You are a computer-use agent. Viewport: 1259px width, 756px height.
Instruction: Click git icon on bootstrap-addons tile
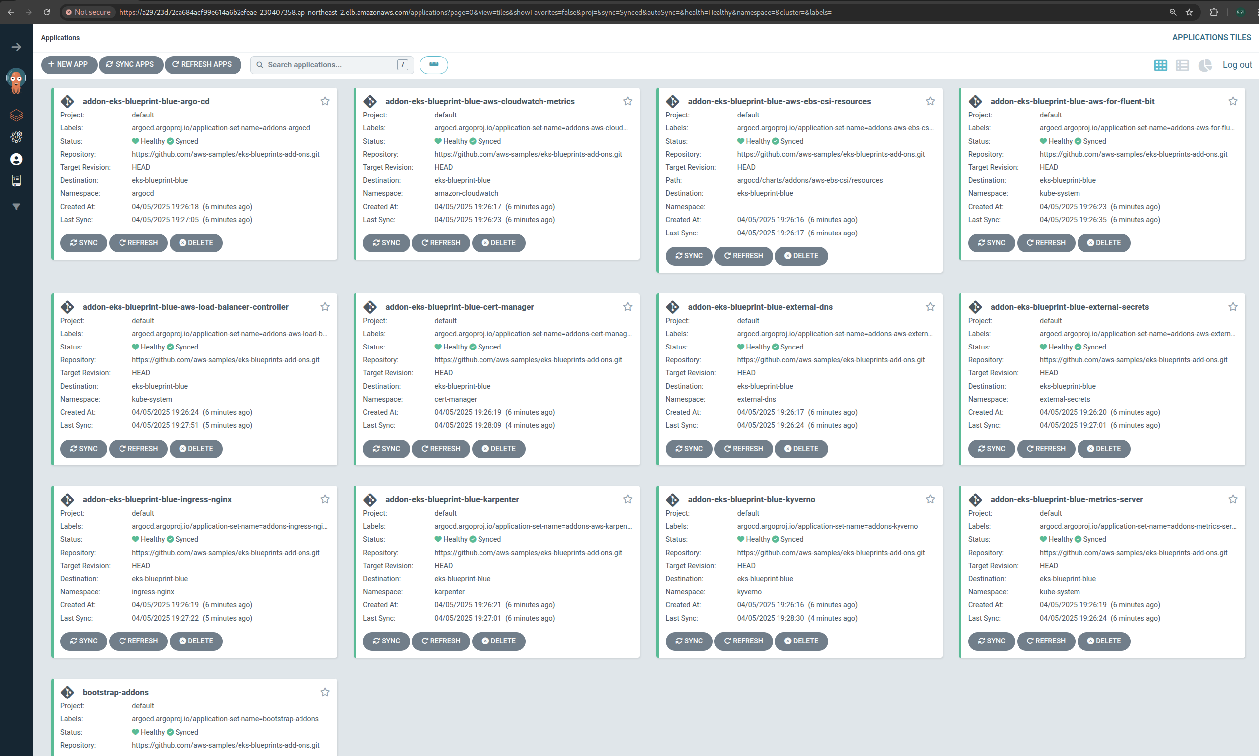pos(68,693)
